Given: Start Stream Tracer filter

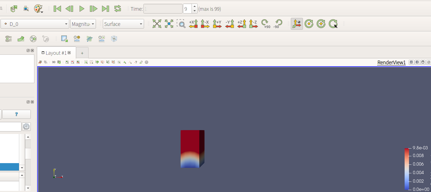Looking at the screenshot, I should point(9,39).
